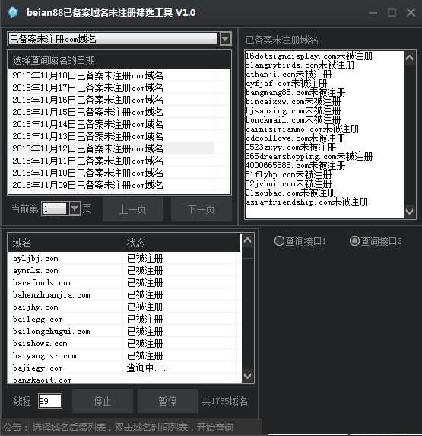Click the down arrow of domain status table

click(x=248, y=376)
